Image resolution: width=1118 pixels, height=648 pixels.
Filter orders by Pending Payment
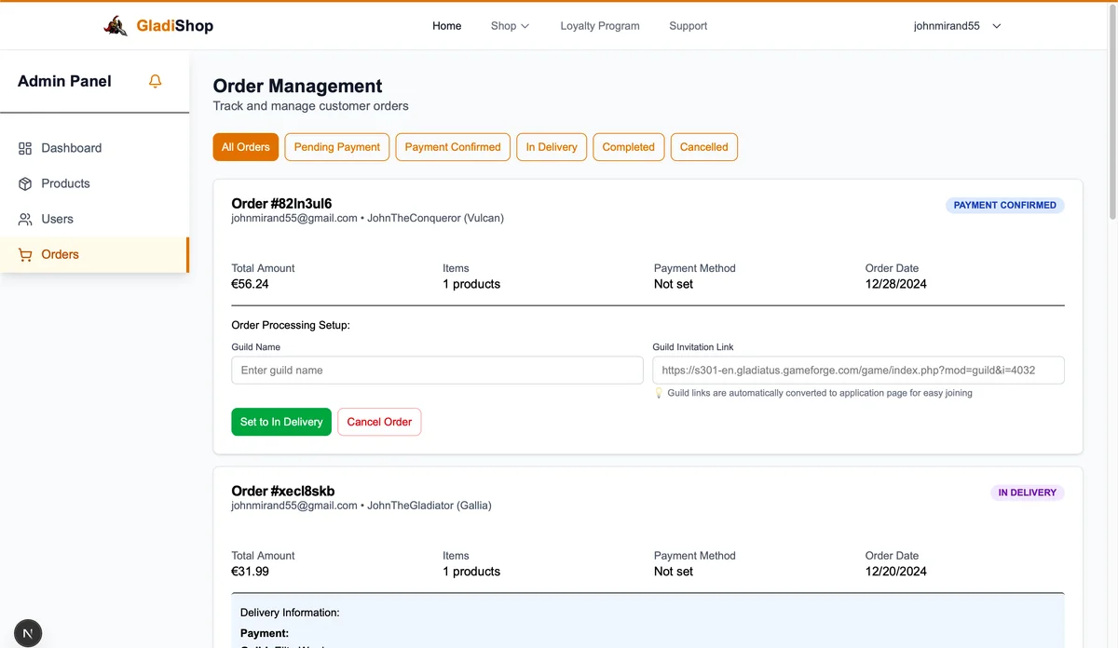pyautogui.click(x=336, y=147)
